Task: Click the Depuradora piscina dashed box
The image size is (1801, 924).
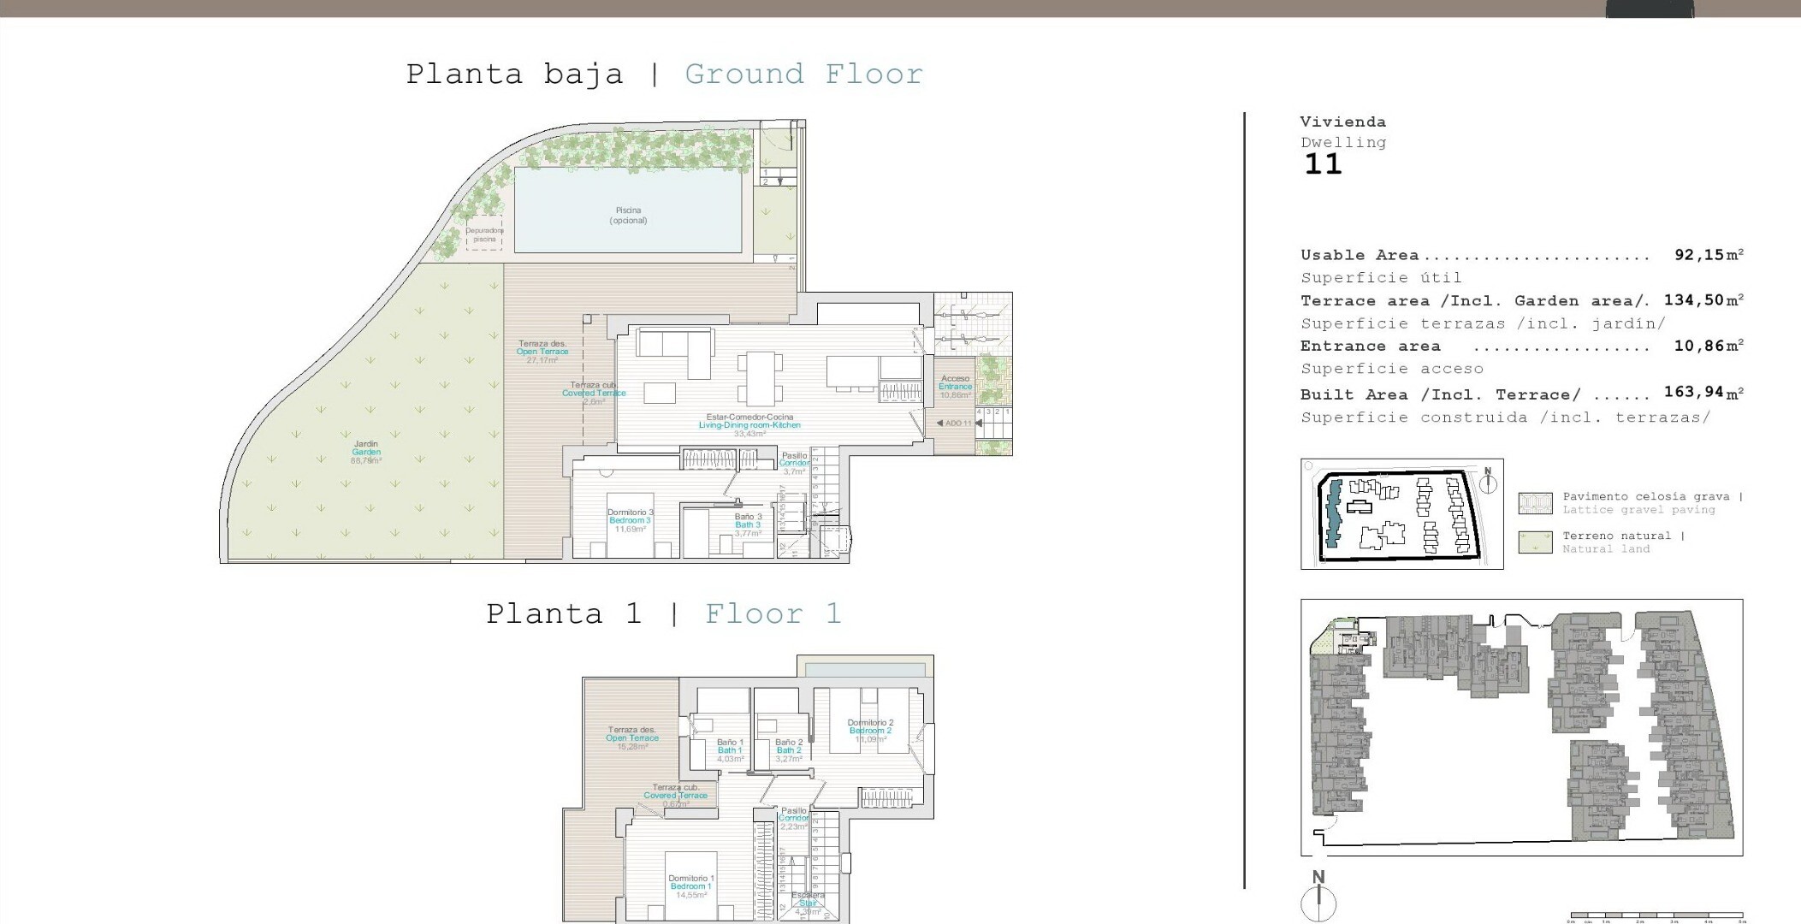Action: tap(484, 234)
